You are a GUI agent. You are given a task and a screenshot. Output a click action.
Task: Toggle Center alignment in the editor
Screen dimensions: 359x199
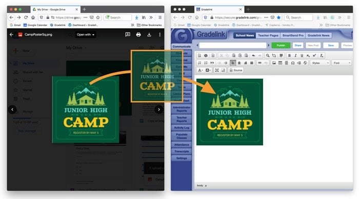(x=240, y=63)
